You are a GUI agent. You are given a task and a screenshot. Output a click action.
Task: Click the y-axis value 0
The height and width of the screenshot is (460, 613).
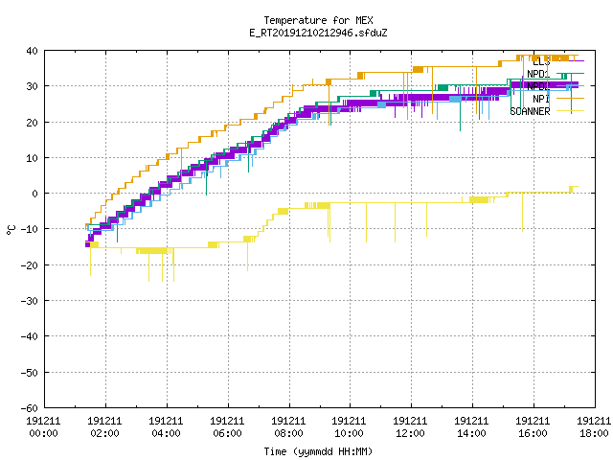click(x=35, y=194)
